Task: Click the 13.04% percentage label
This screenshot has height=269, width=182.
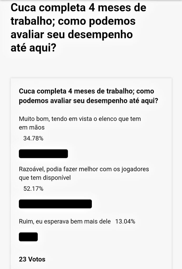Action: [x=125, y=221]
